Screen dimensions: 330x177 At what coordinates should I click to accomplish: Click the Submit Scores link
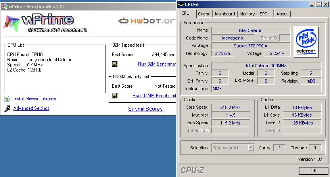[x=145, y=109]
